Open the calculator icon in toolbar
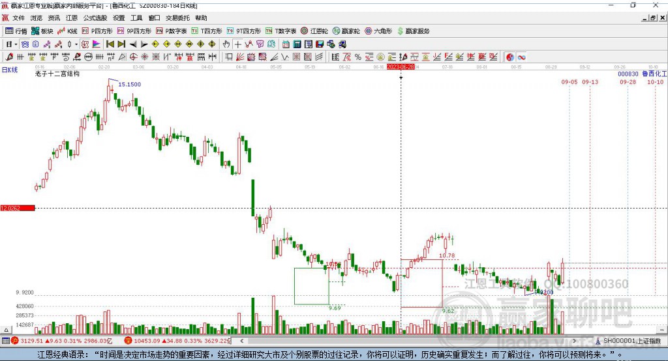 (x=297, y=44)
